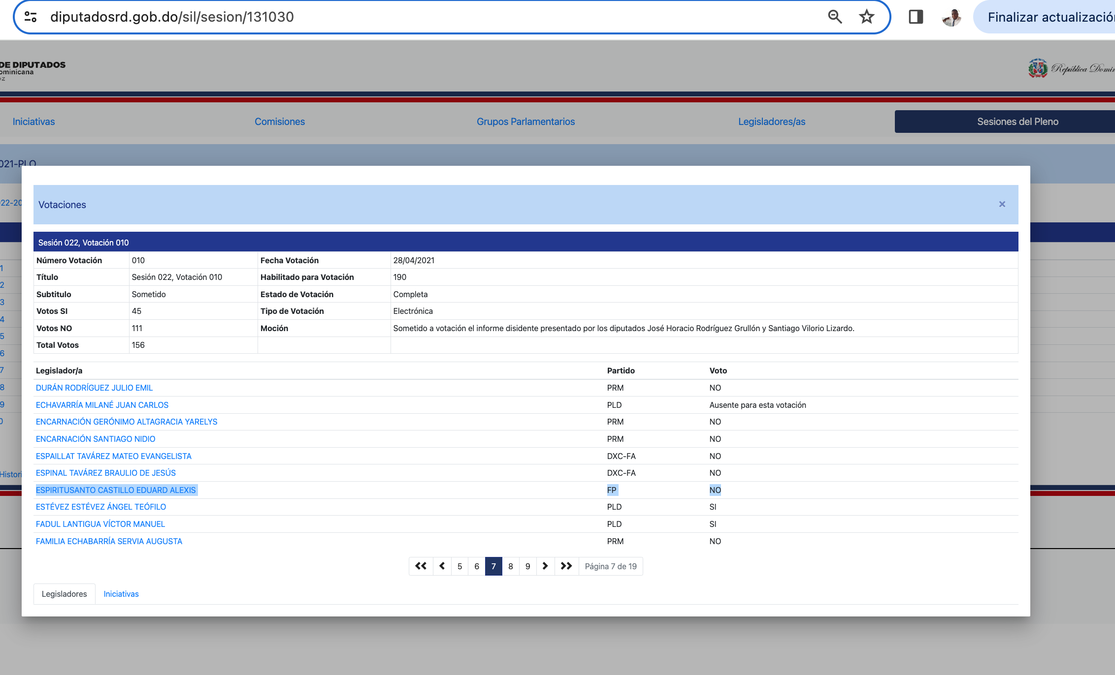
Task: Click DXC-FA party in ESPAILLAT TAVÁREZ row
Action: 621,456
